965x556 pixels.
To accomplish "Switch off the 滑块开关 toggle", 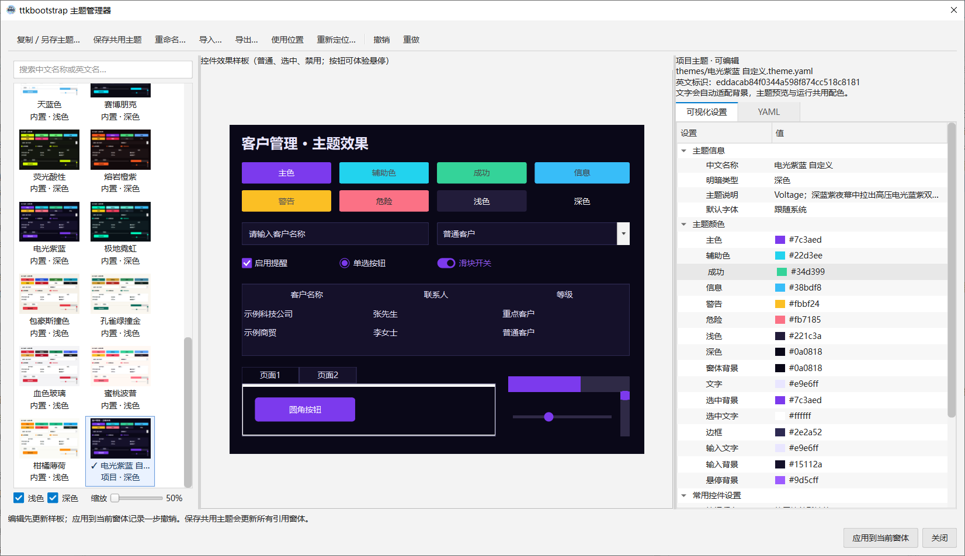I will (x=446, y=263).
